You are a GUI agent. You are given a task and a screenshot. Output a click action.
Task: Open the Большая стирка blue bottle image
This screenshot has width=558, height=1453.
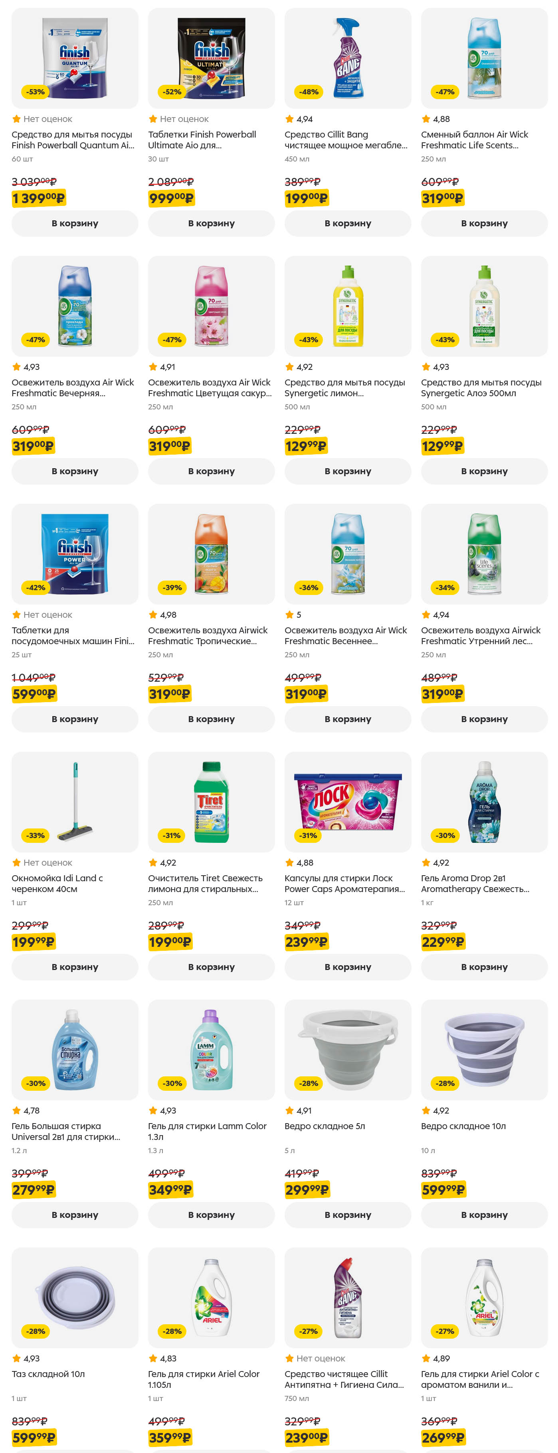(x=75, y=1050)
